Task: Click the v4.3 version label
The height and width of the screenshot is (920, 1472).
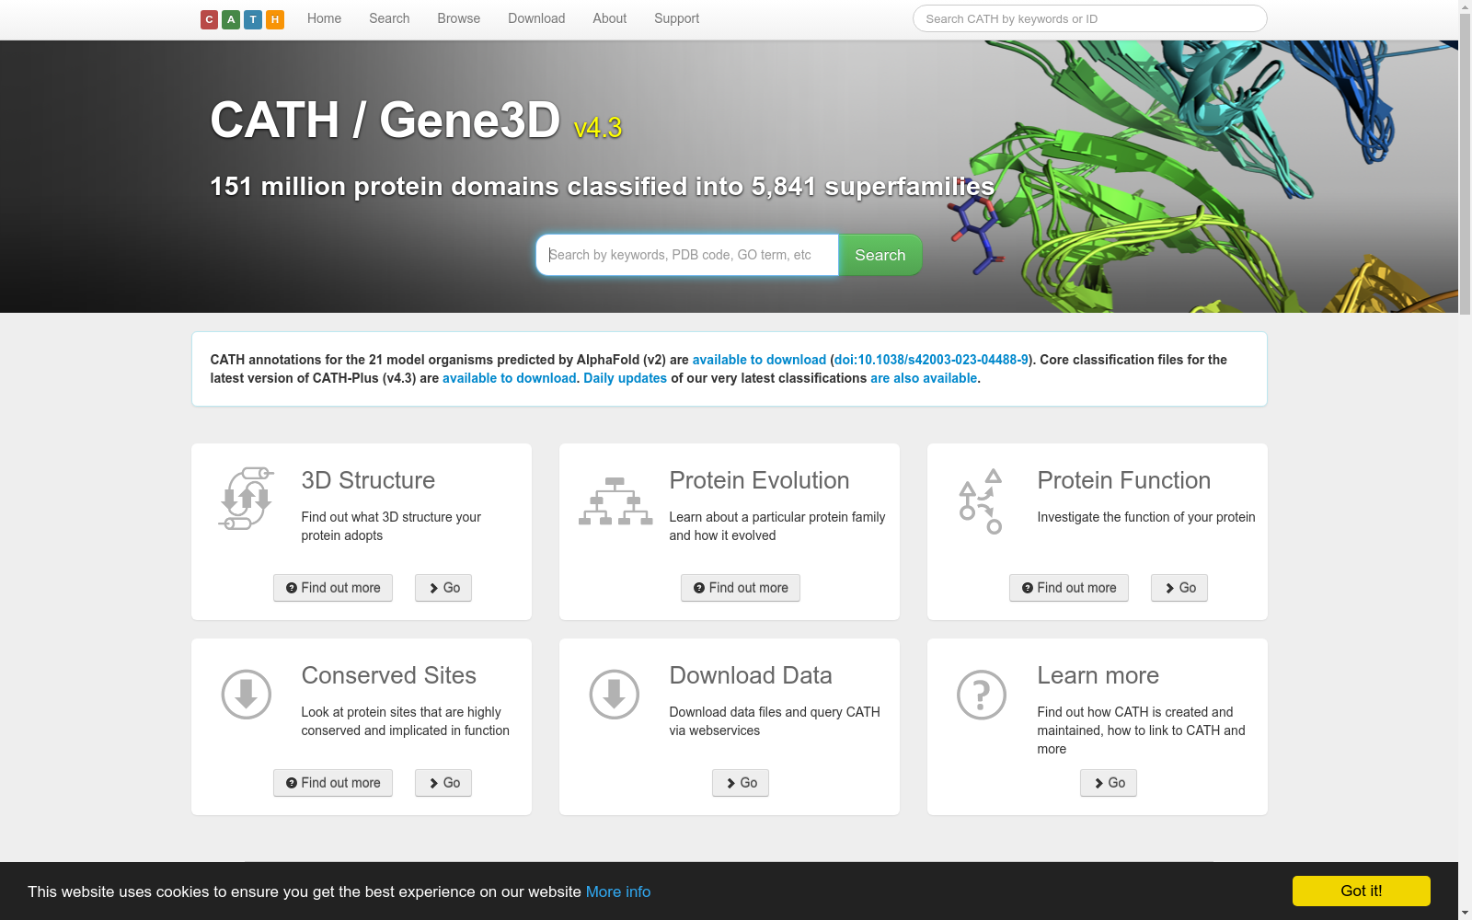Action: [598, 128]
